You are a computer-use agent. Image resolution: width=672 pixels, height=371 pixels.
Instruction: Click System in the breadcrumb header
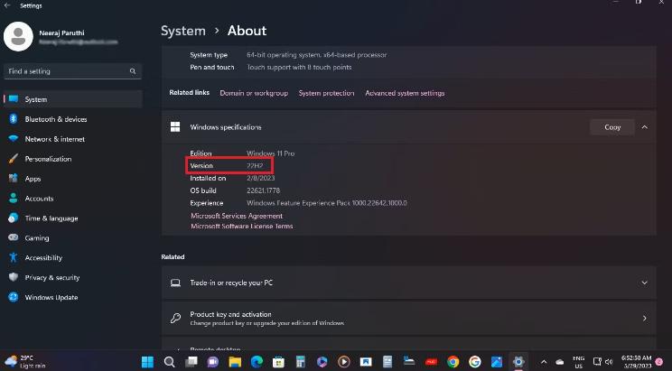point(183,31)
